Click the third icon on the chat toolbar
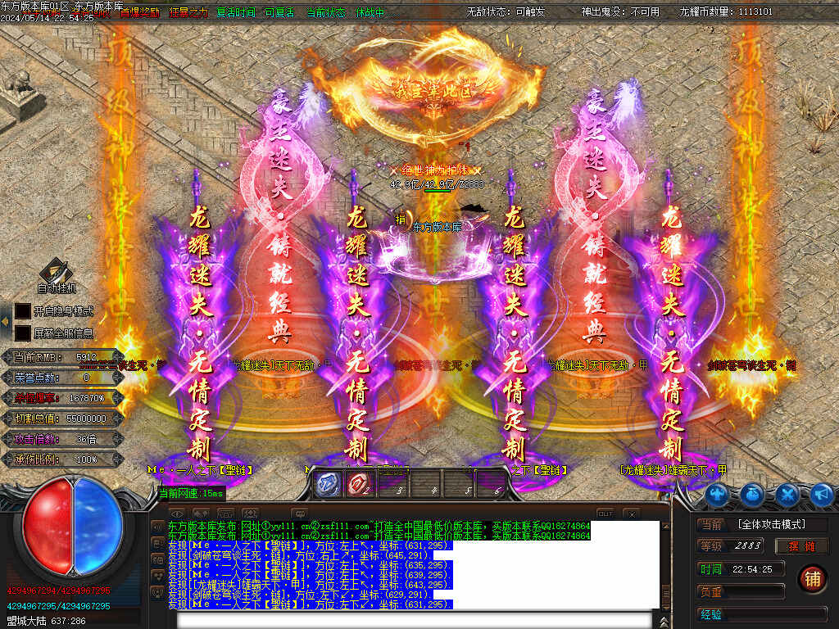 [x=225, y=513]
